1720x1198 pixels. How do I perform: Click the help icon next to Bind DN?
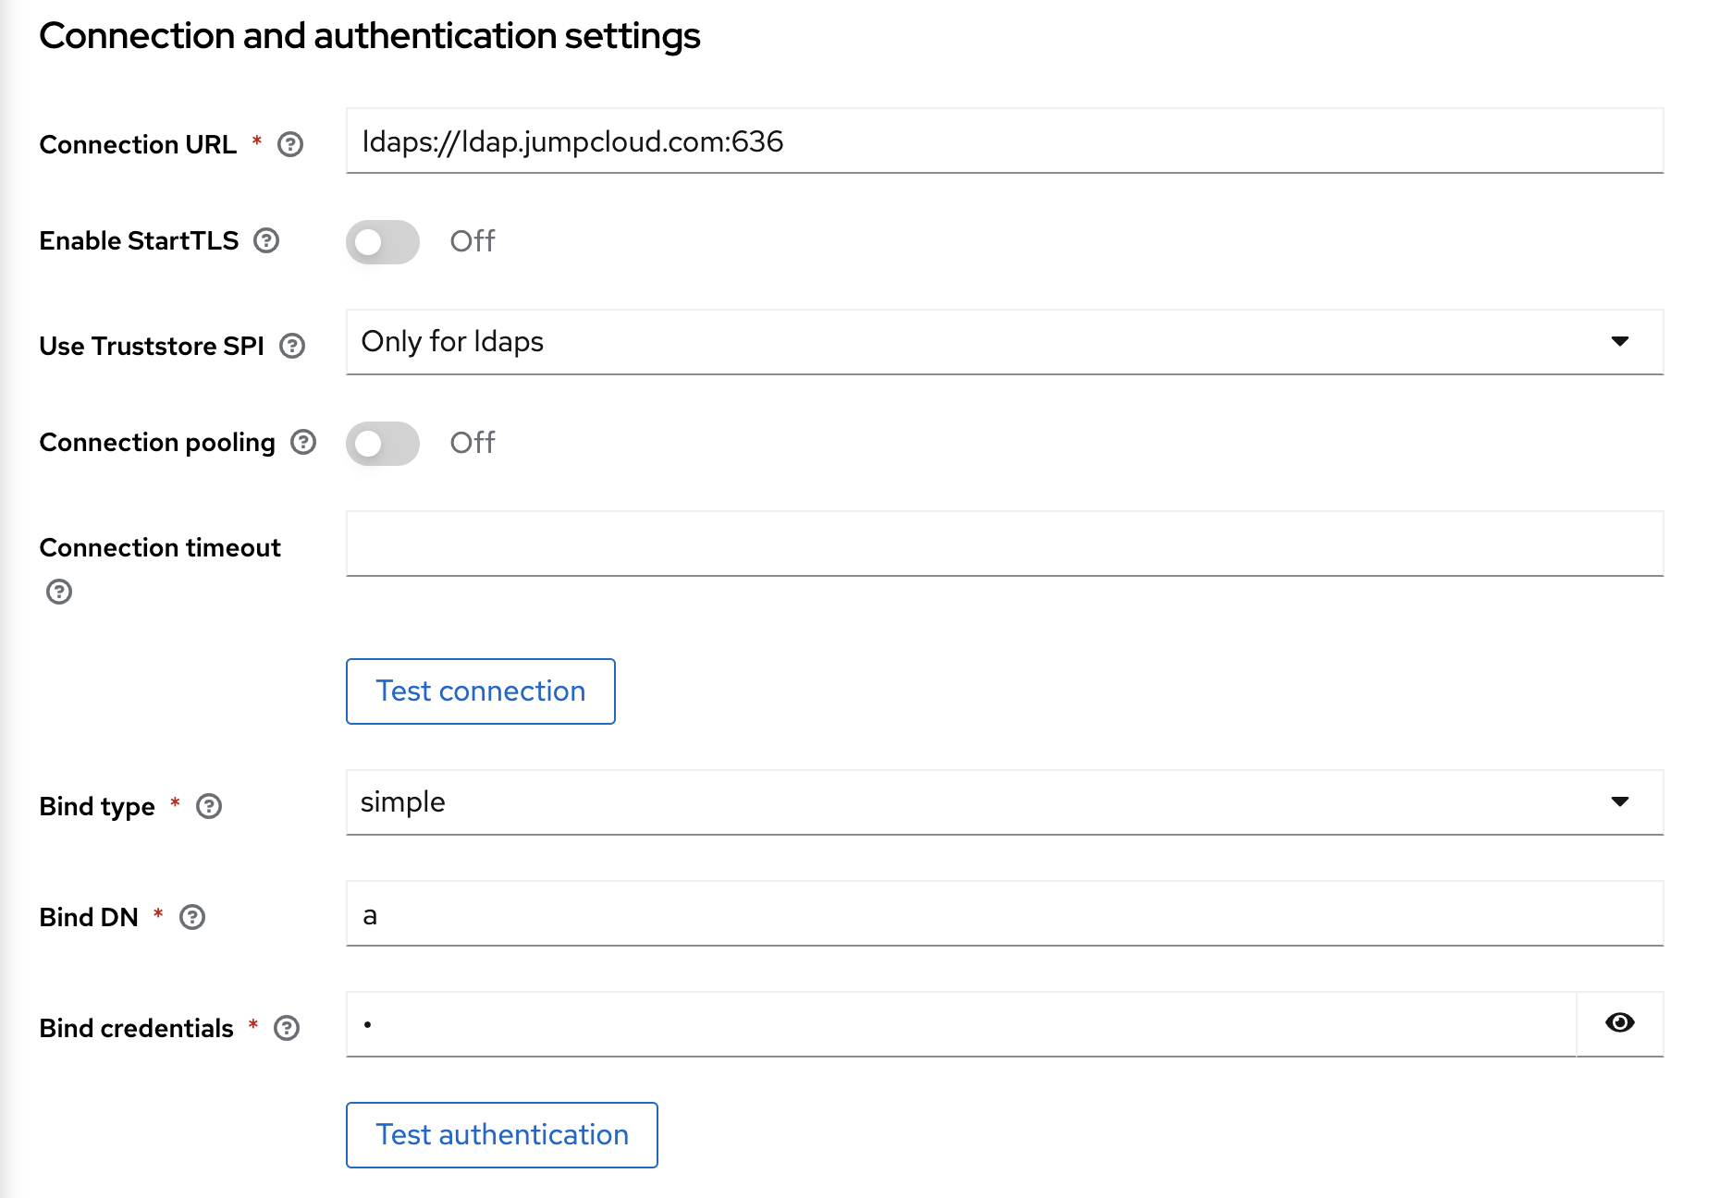pyautogui.click(x=192, y=917)
